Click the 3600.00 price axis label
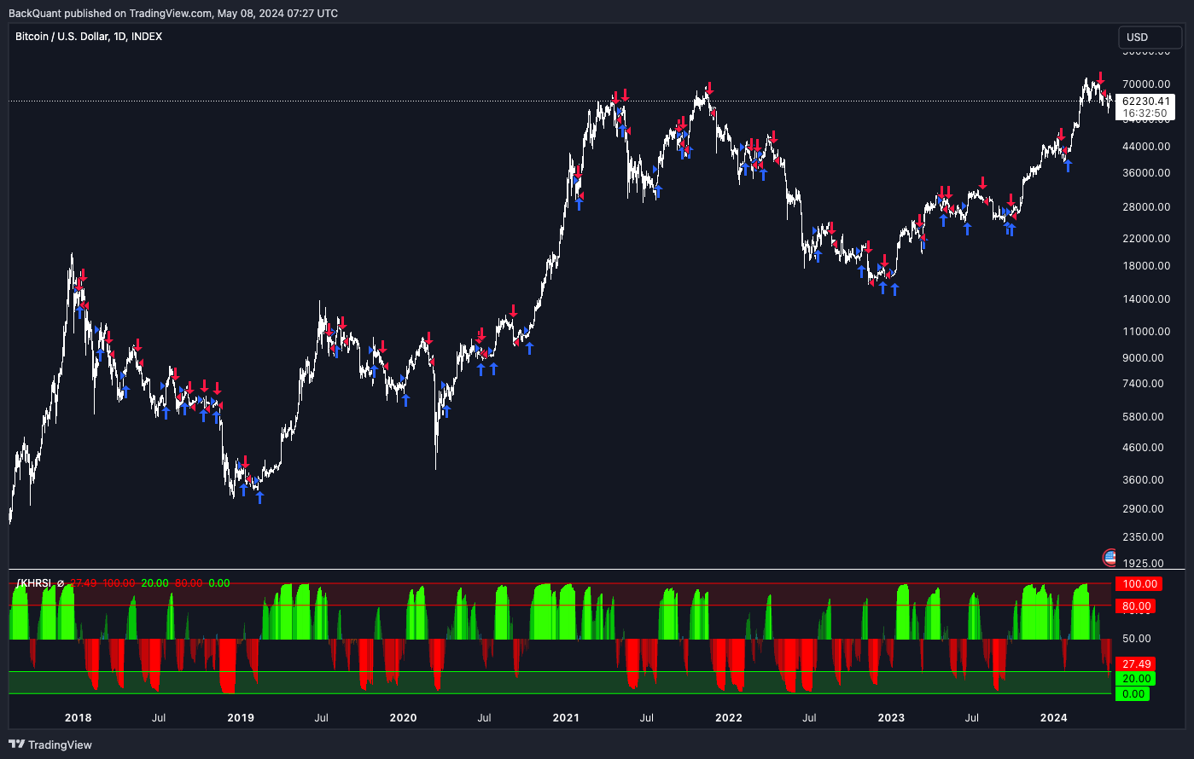Image resolution: width=1194 pixels, height=759 pixels. click(1144, 480)
